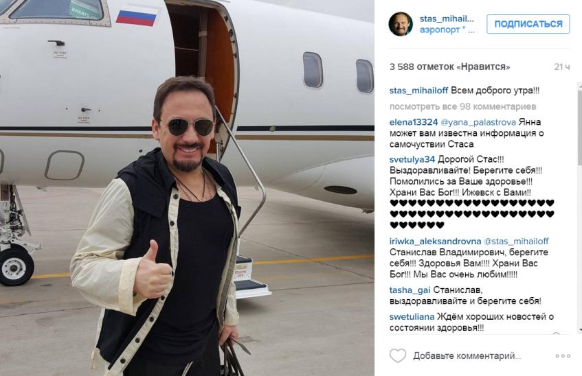Click the 21 ч timestamp
This screenshot has height=376, width=582.
pyautogui.click(x=562, y=67)
